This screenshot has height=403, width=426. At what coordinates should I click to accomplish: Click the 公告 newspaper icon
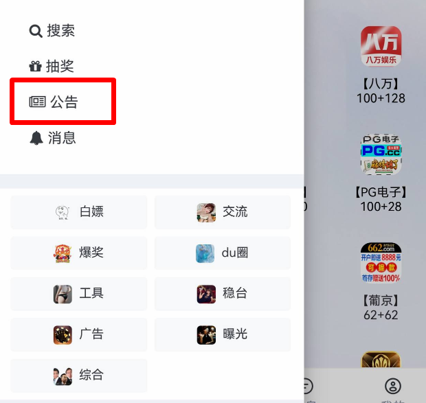pyautogui.click(x=37, y=102)
